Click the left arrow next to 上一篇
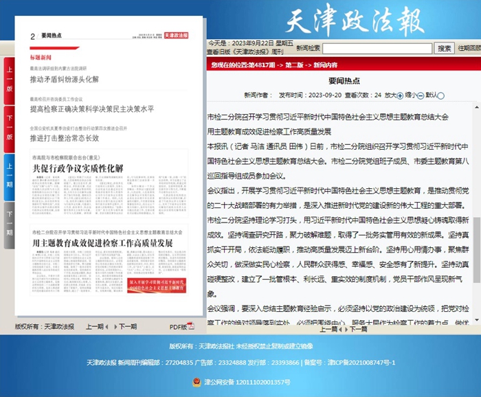 click(340, 329)
